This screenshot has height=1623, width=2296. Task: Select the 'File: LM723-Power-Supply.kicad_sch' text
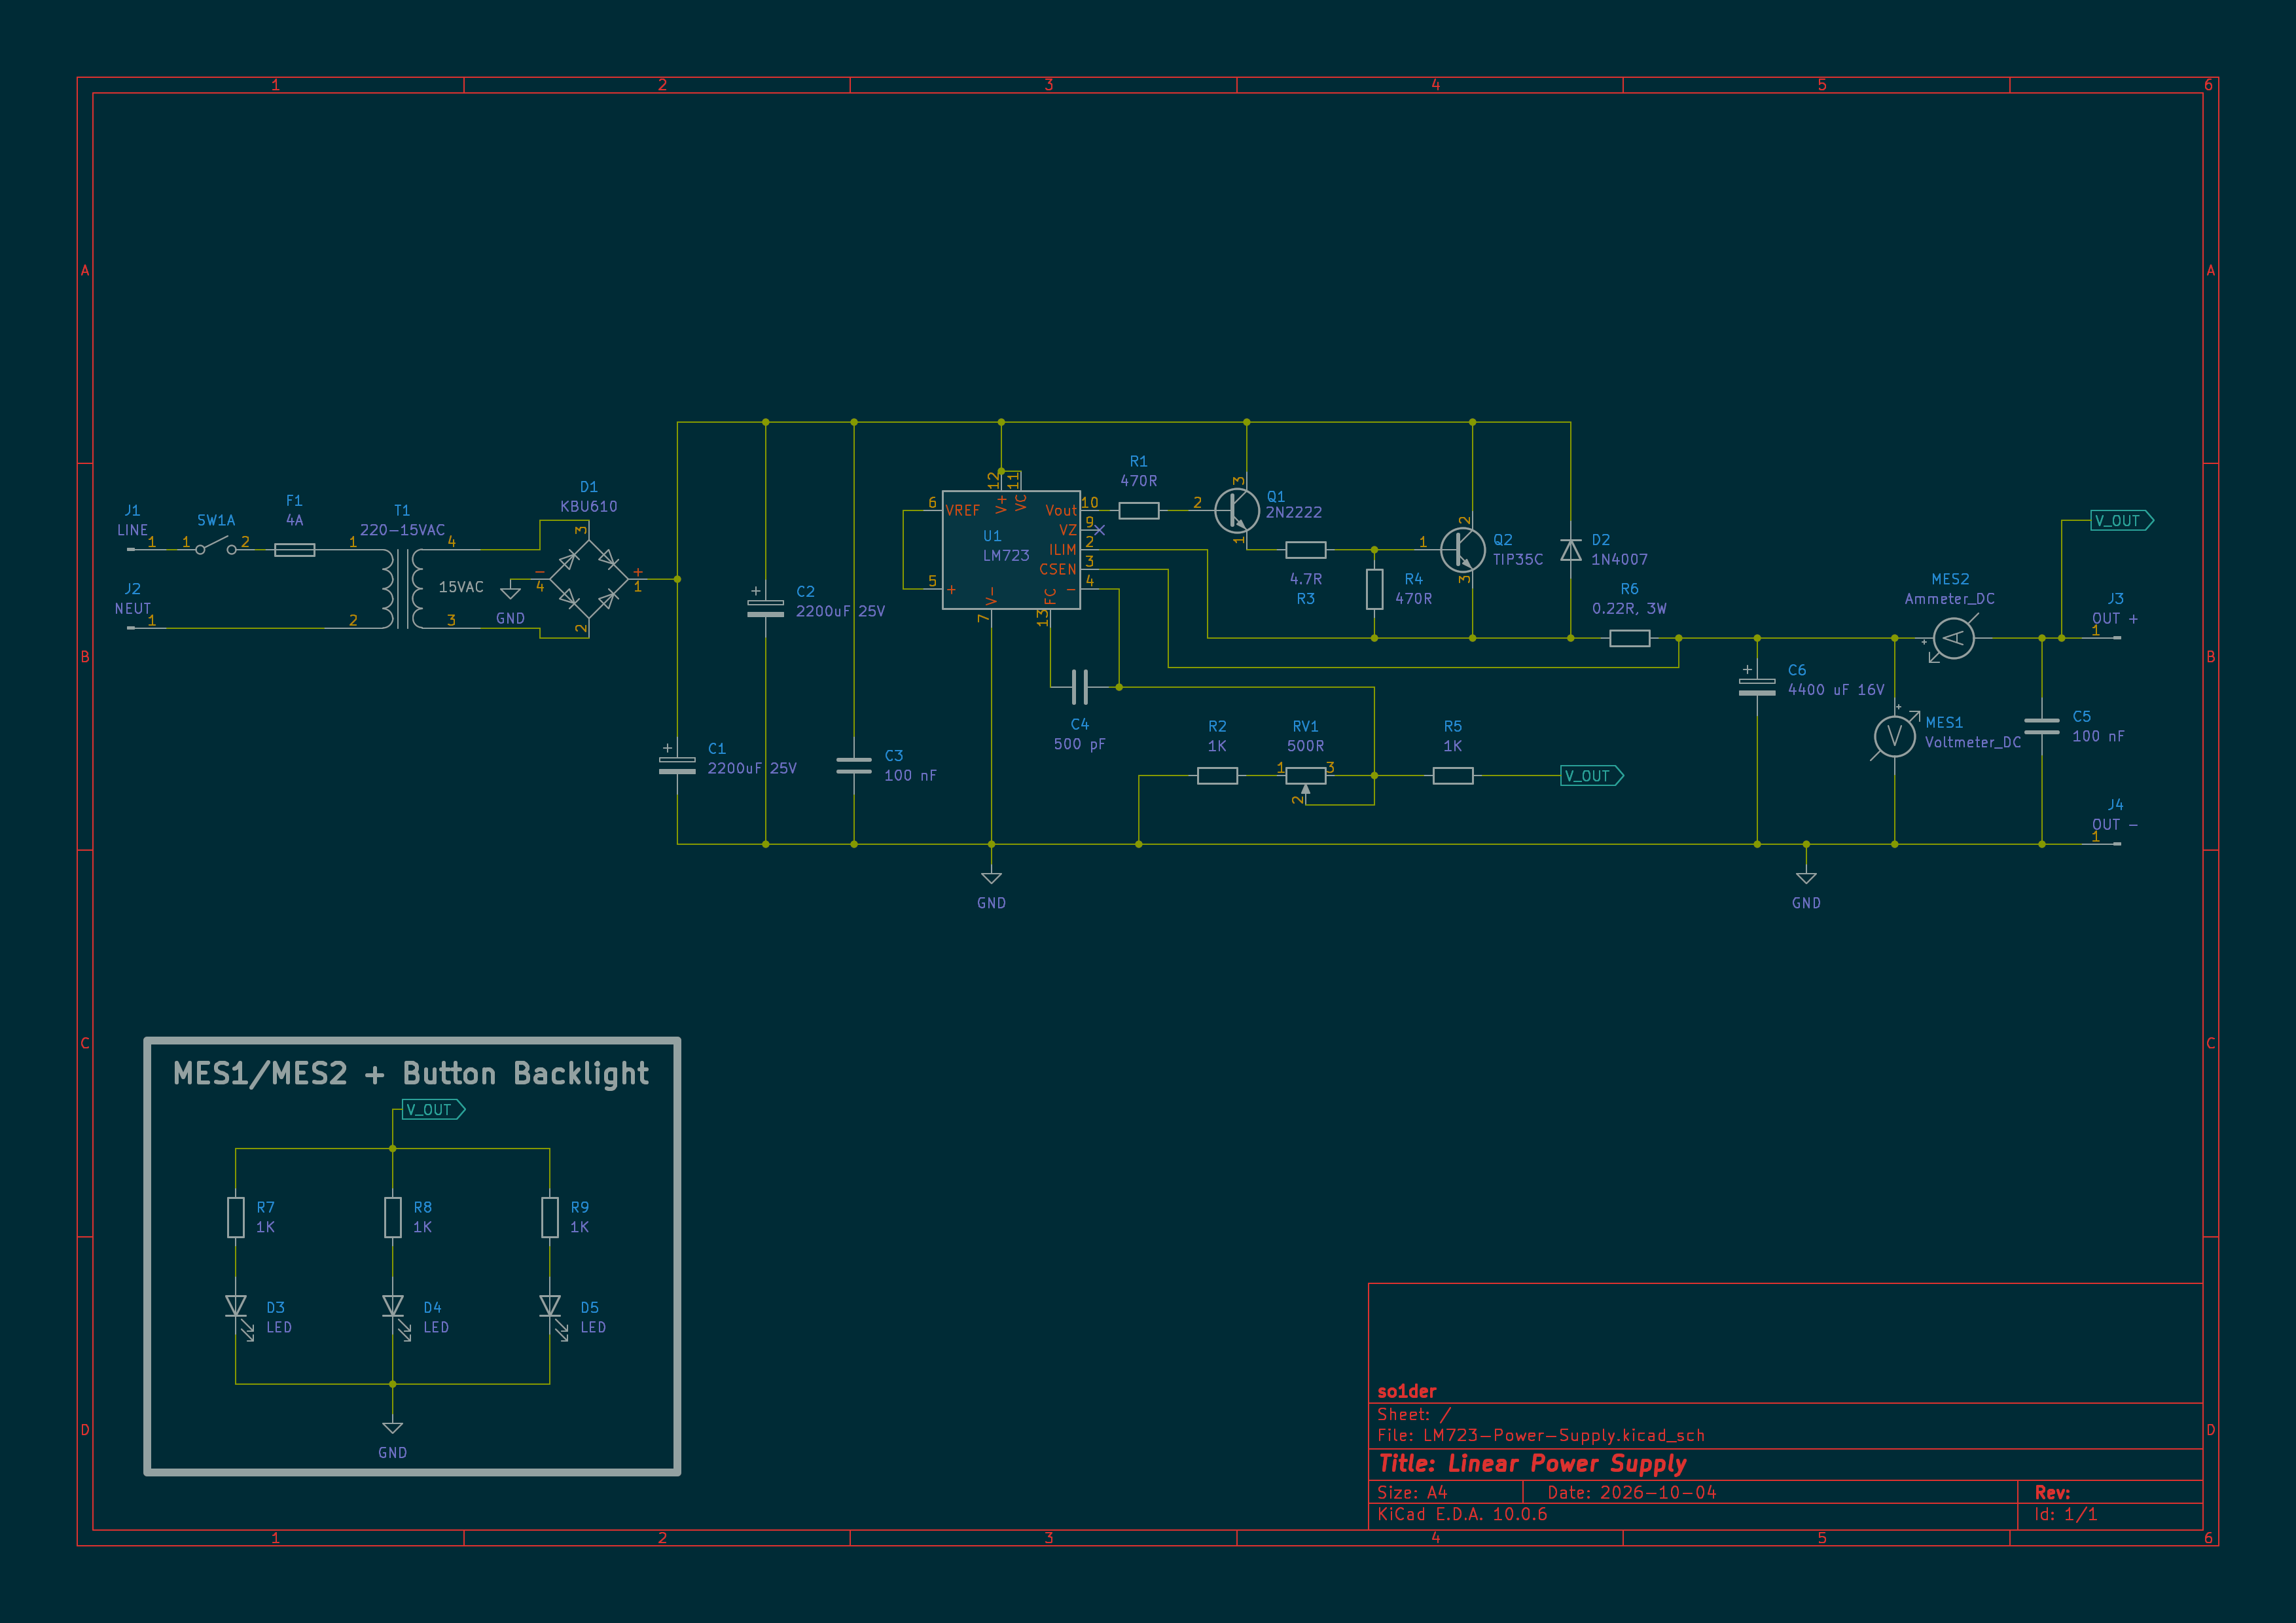(1540, 1435)
